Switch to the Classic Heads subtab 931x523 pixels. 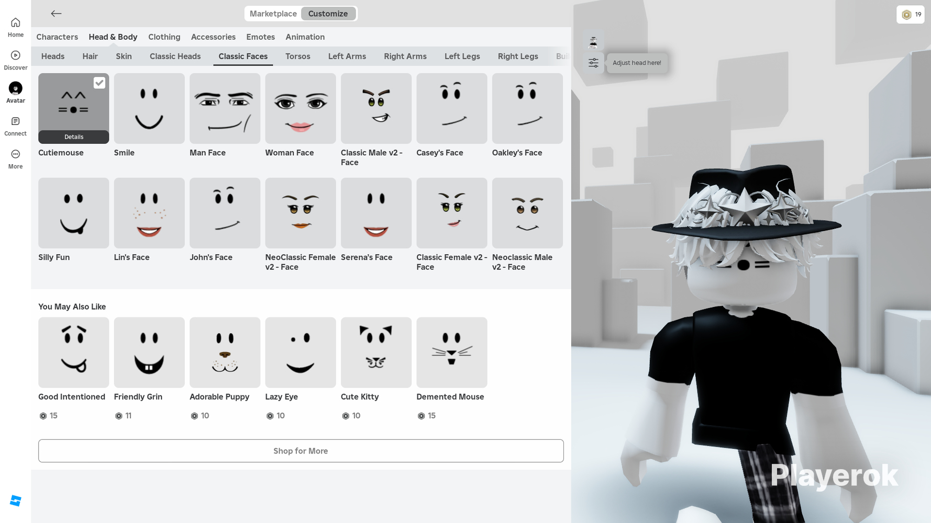(175, 56)
